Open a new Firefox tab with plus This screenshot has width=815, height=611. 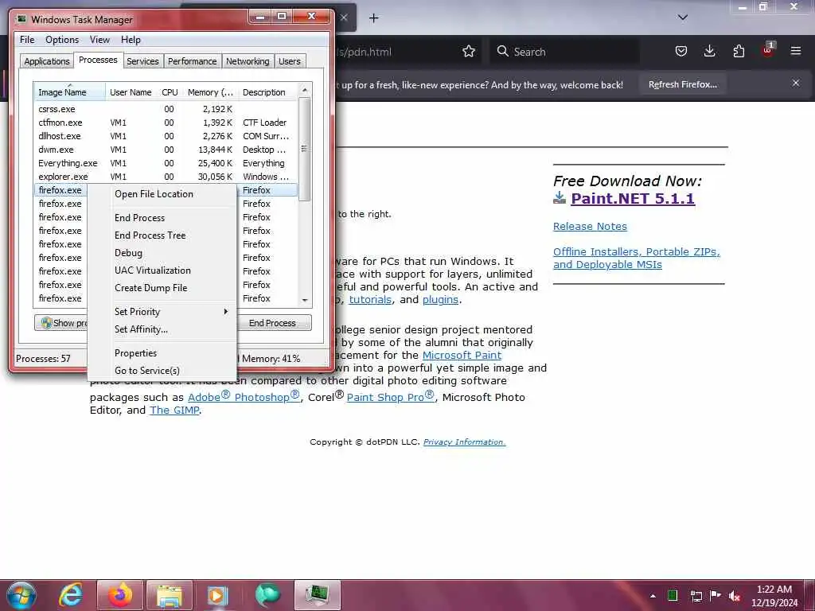tap(374, 18)
